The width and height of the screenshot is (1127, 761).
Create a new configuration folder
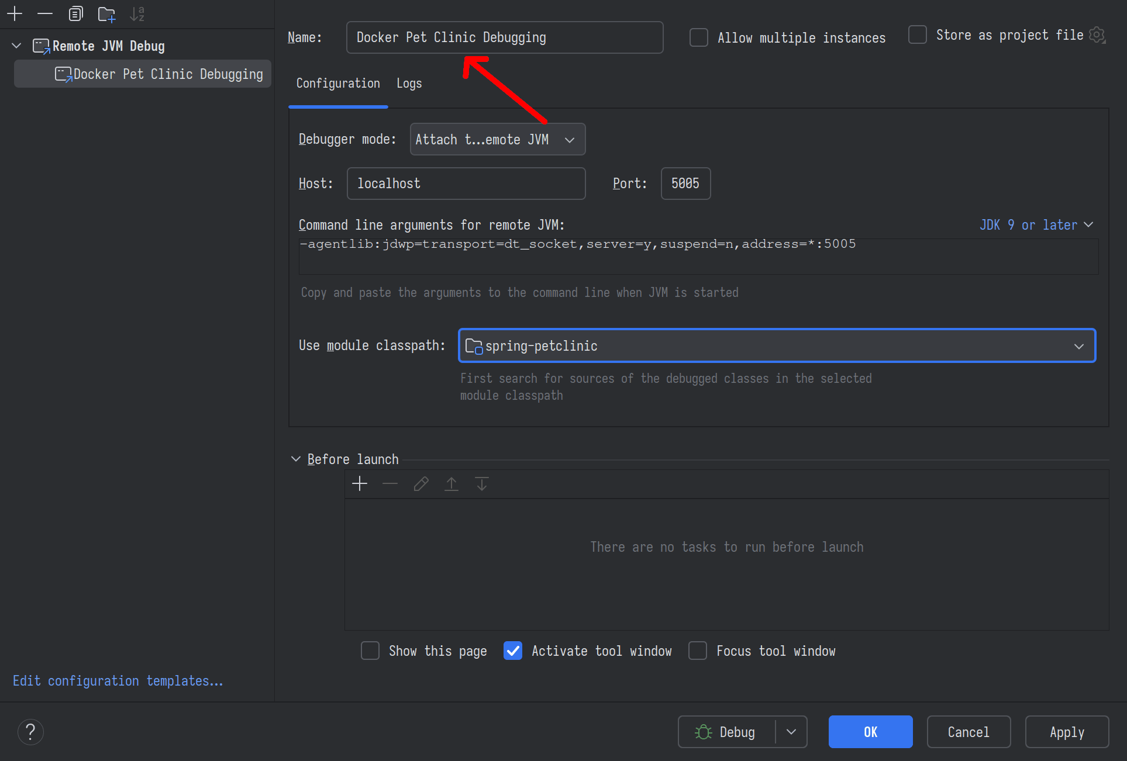pos(106,13)
